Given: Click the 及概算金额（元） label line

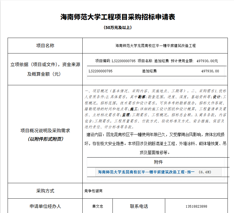Looking at the screenshot, I should (x=44, y=74).
